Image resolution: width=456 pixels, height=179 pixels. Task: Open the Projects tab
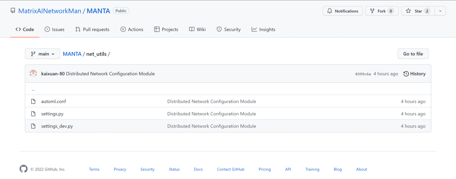[166, 29]
